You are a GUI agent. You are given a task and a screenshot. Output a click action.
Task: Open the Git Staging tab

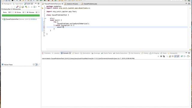(154, 53)
